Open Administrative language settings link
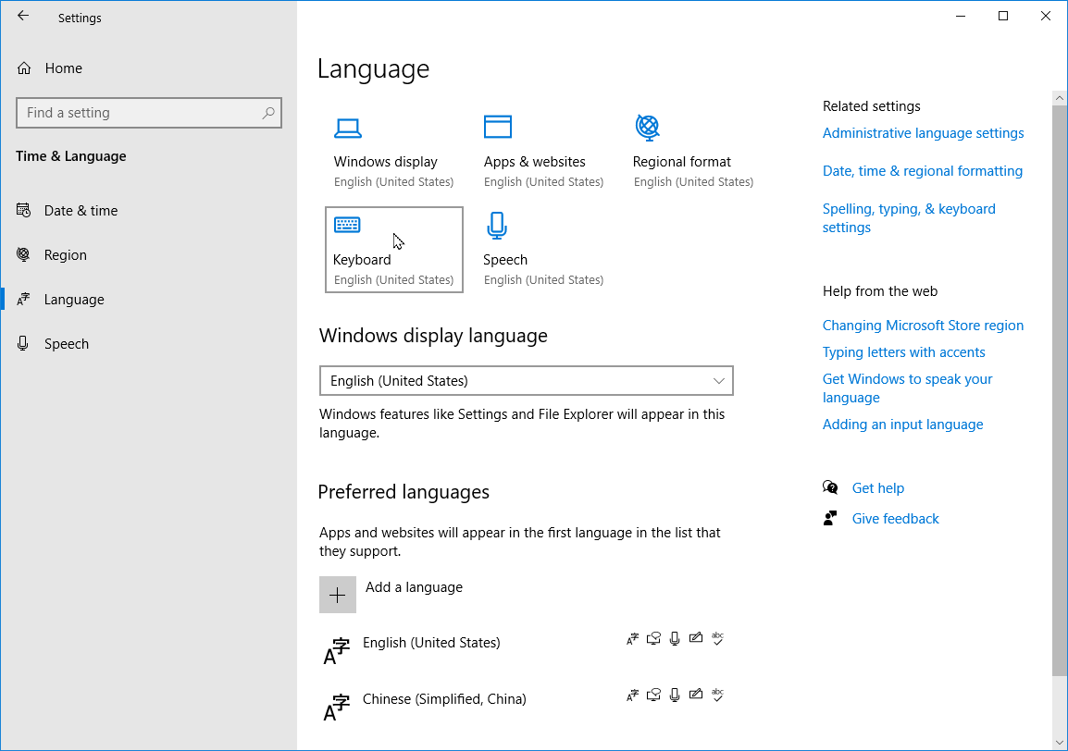Viewport: 1068px width, 751px height. [923, 133]
